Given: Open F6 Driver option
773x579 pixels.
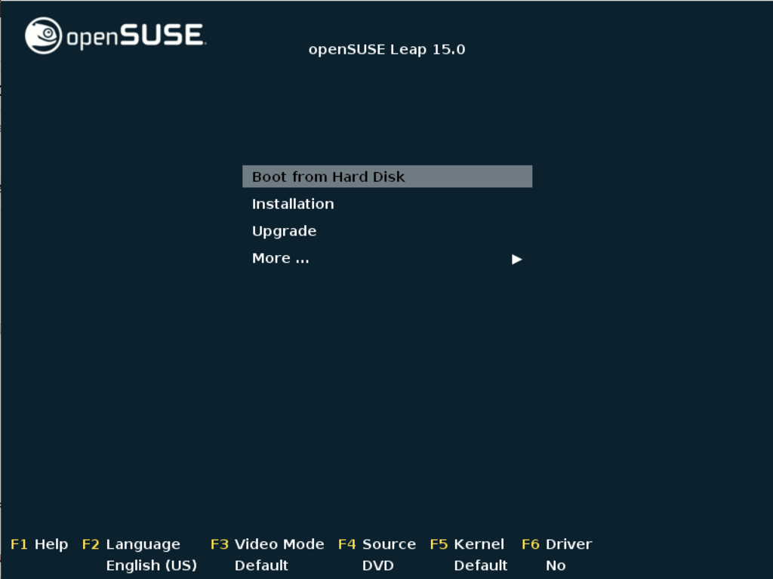Looking at the screenshot, I should click(557, 544).
